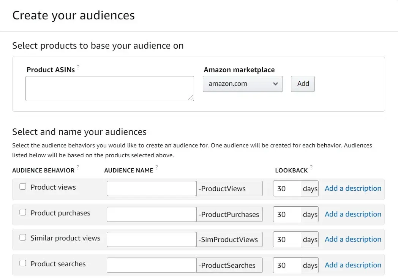Check the Product searches checkbox
Screen dimensions: 398x280
23,263
